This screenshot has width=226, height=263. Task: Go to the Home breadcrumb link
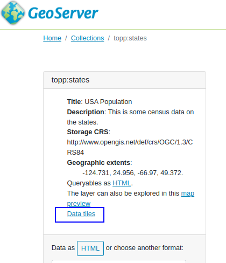[52, 38]
